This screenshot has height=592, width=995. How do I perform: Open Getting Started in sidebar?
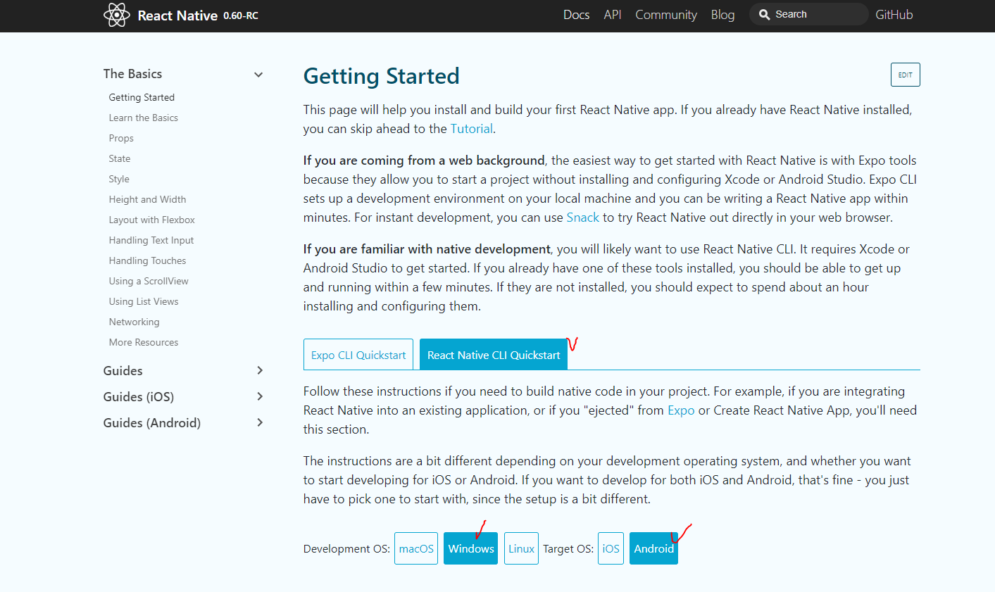(x=142, y=97)
